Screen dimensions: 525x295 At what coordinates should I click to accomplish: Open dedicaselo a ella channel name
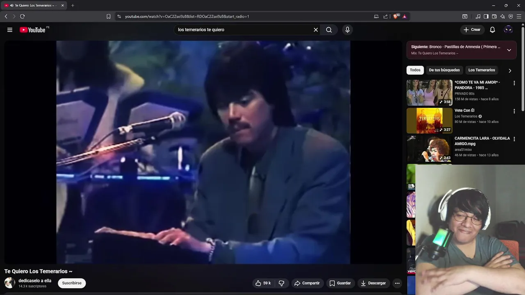tap(35, 281)
